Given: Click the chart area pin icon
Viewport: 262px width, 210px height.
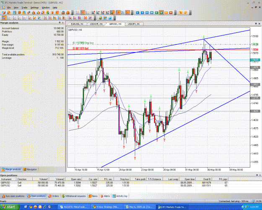Looking at the screenshot, I should [256, 24].
